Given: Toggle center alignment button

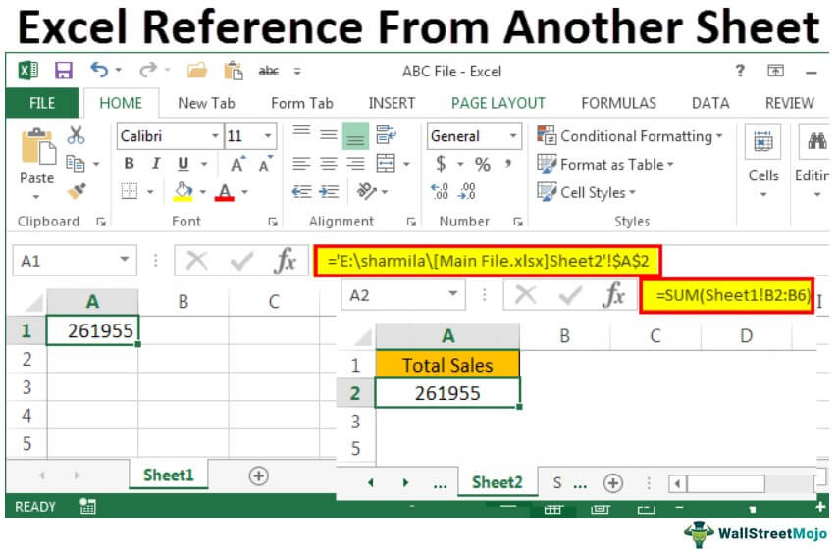Looking at the screenshot, I should (329, 164).
